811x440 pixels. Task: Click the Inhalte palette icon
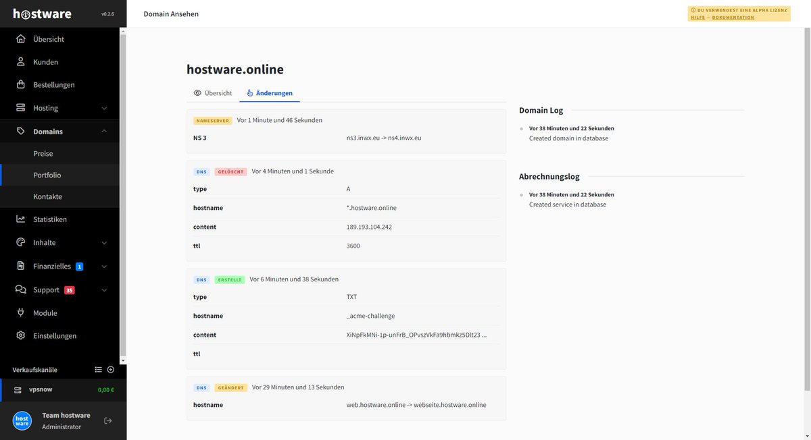tap(21, 242)
